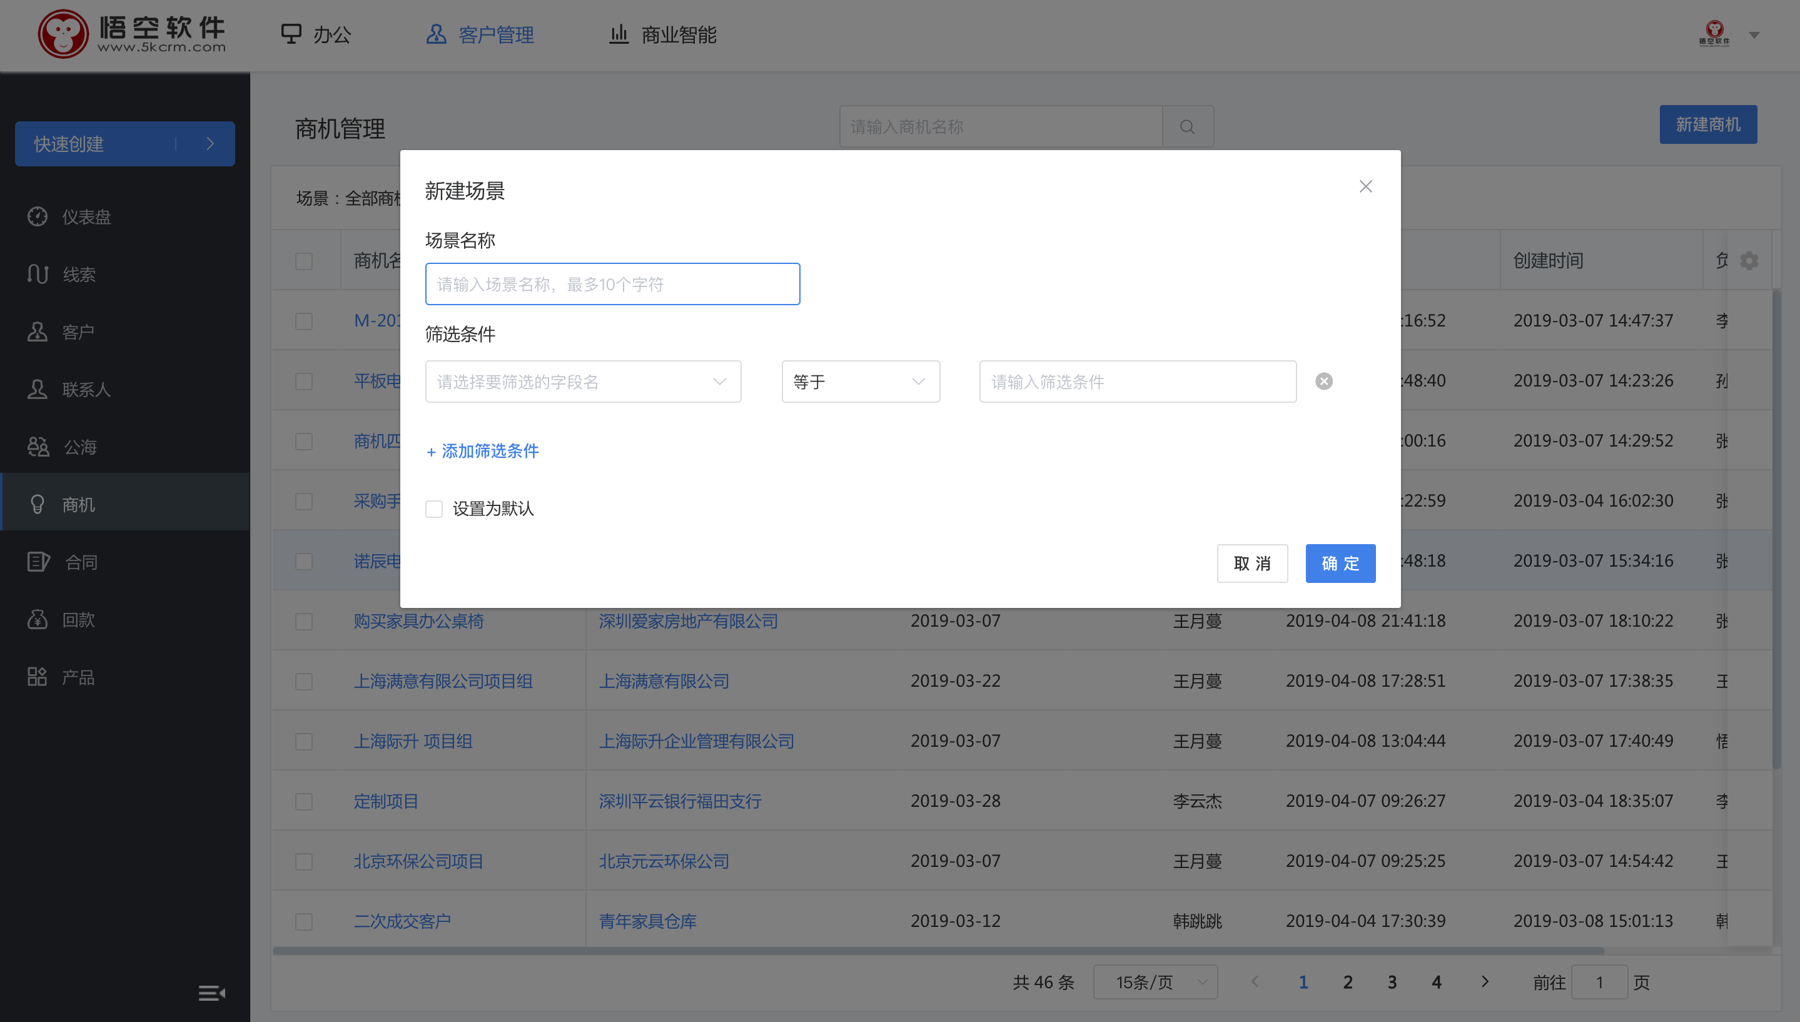Open the 等于 operator dropdown
Screen dimensions: 1800x1022
861,381
